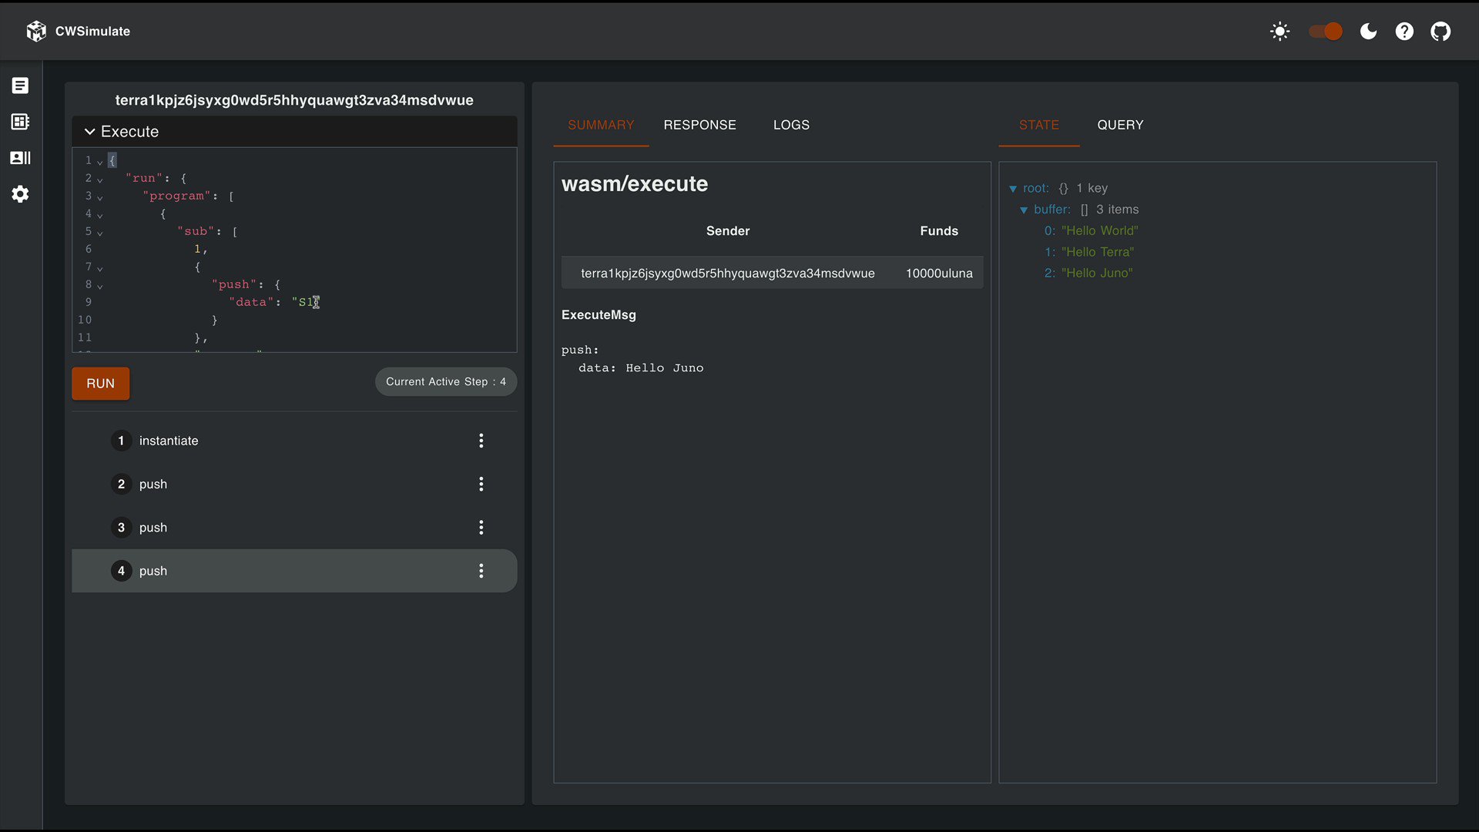Select the simulation dashboard icon in sidebar
The width and height of the screenshot is (1479, 832).
(x=20, y=121)
